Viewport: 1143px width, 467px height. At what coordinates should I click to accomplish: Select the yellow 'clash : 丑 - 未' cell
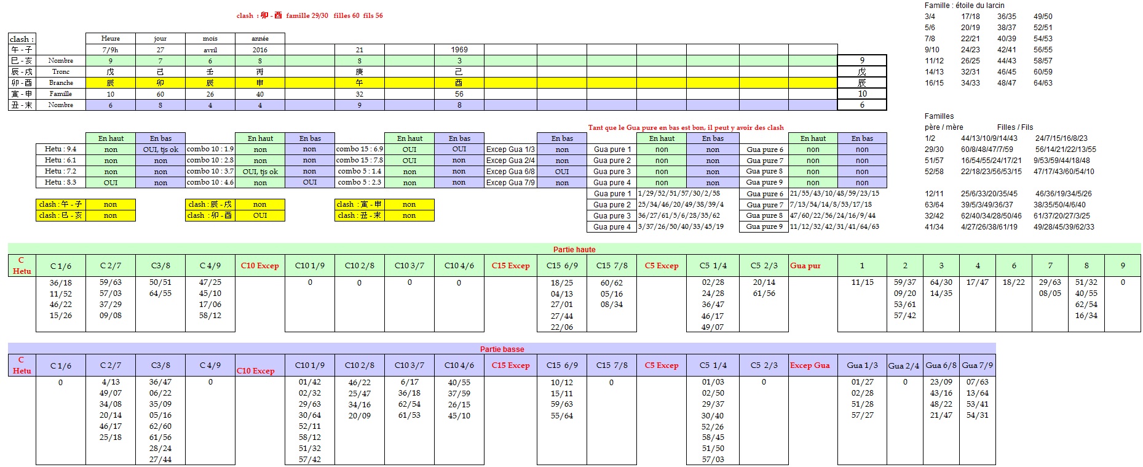[360, 215]
